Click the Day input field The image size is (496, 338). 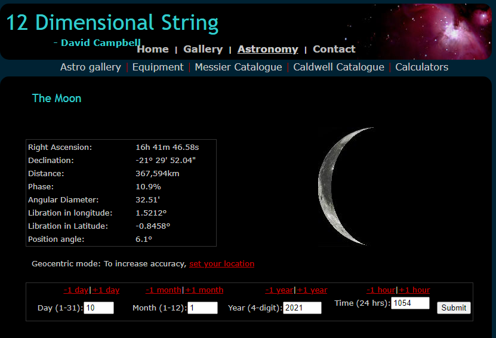98,308
